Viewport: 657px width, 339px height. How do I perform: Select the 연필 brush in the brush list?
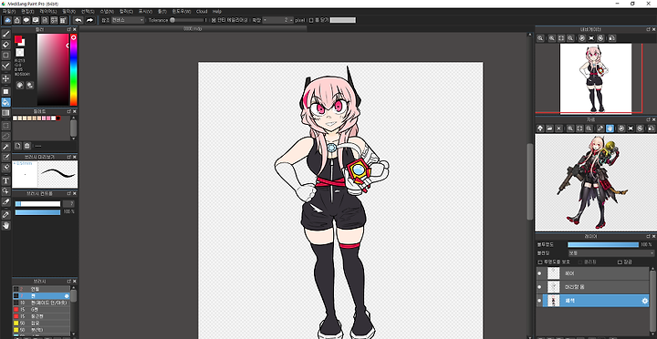41,289
